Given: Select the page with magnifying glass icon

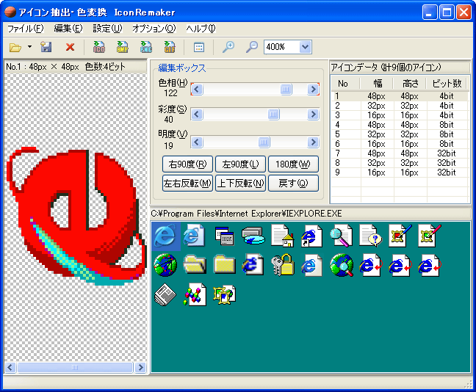Looking at the screenshot, I should point(342,236).
